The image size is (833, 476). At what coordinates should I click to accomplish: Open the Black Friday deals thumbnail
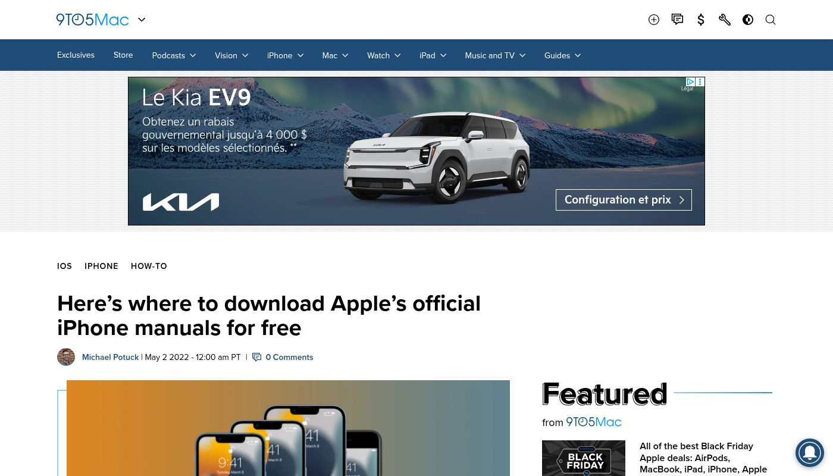pyautogui.click(x=584, y=458)
